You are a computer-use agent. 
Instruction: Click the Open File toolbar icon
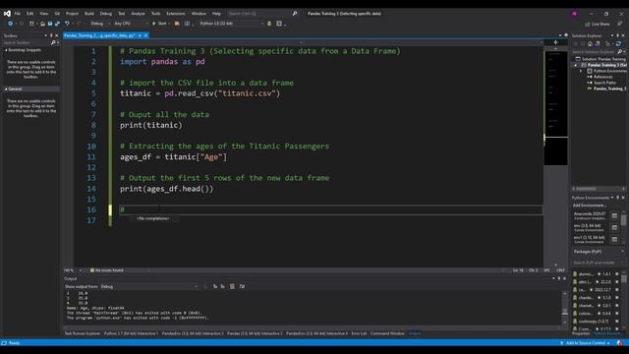pyautogui.click(x=42, y=24)
